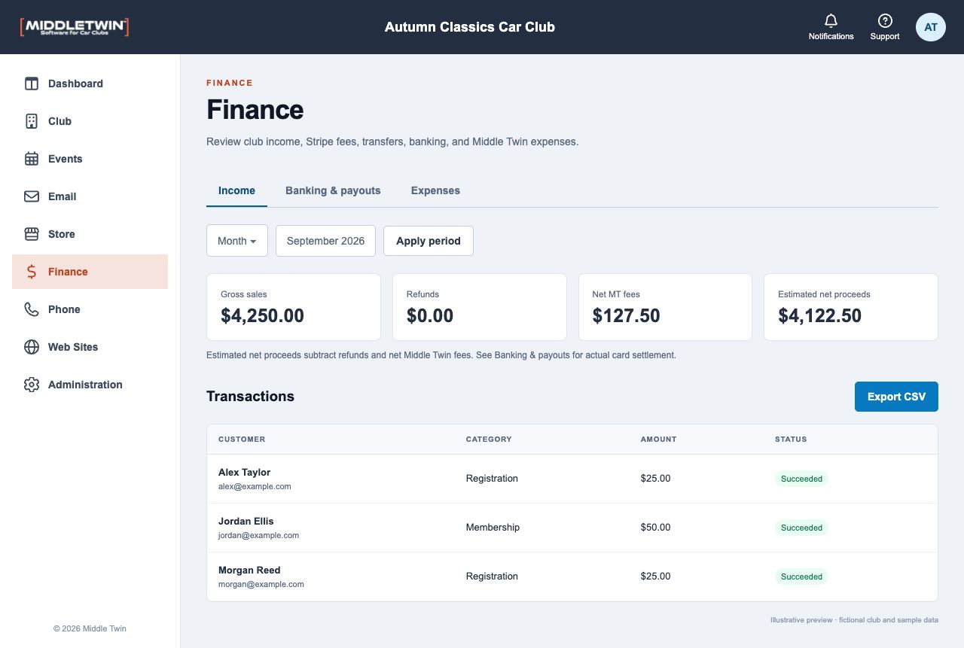Screen dimensions: 964x648
Task: Open the Store shop icon
Action: coord(32,234)
